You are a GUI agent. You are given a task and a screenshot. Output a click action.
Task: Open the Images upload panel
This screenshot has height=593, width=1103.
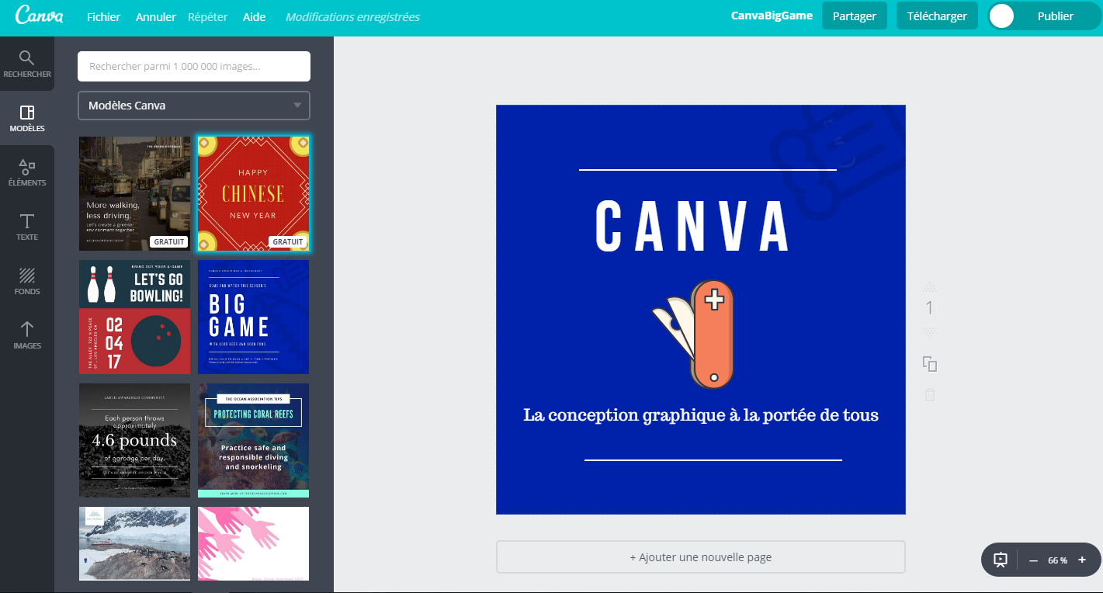coord(27,335)
